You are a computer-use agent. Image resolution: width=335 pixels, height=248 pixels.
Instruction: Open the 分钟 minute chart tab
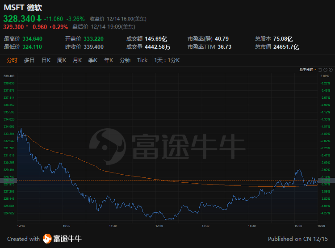click(x=125, y=60)
